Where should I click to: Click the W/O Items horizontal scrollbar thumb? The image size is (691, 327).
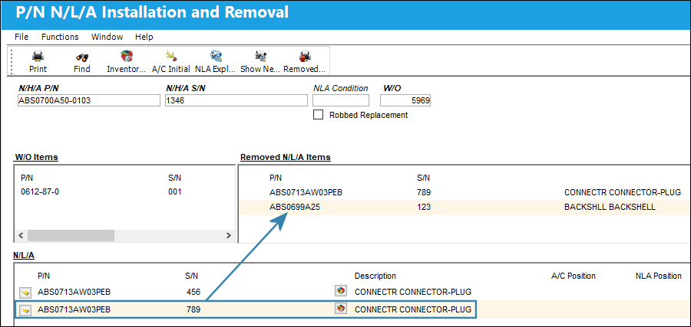71,236
